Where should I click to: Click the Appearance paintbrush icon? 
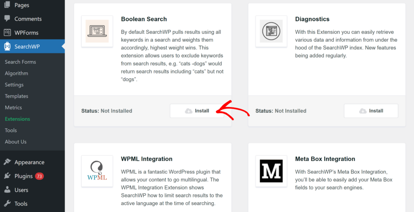(7, 162)
